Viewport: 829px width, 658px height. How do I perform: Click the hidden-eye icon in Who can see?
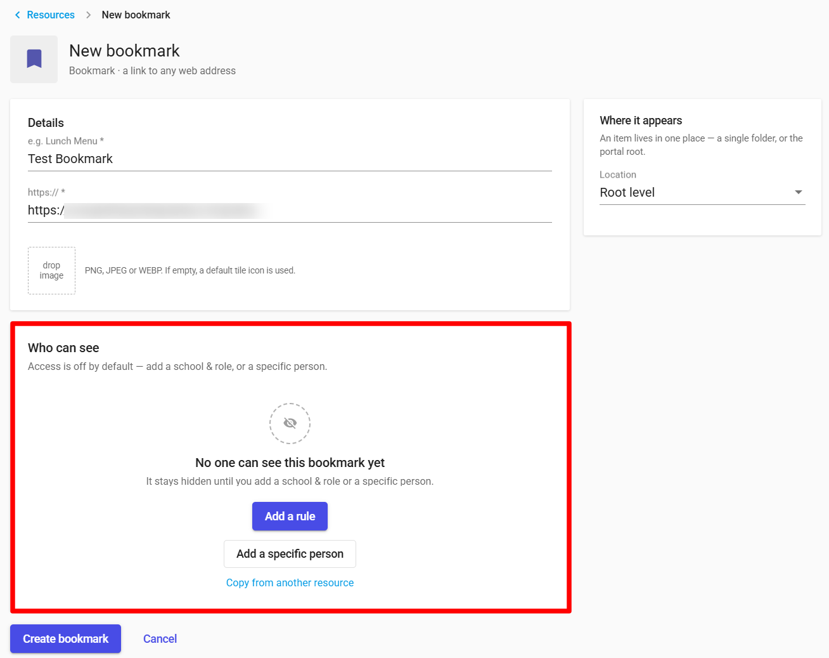click(x=290, y=423)
